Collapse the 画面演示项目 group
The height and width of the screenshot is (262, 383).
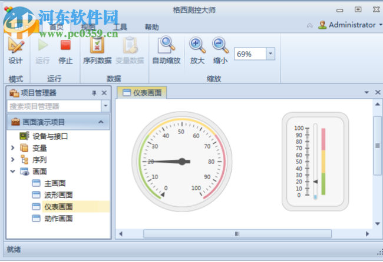[101, 122]
